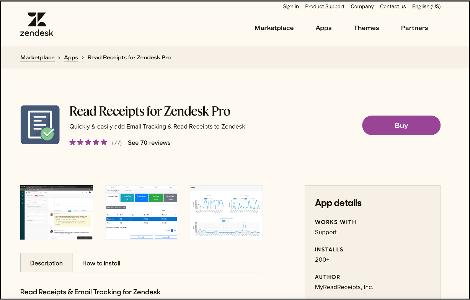Image resolution: width=470 pixels, height=300 pixels.
Task: Click the MyReadReceipts, Inc. author name
Action: (x=344, y=287)
